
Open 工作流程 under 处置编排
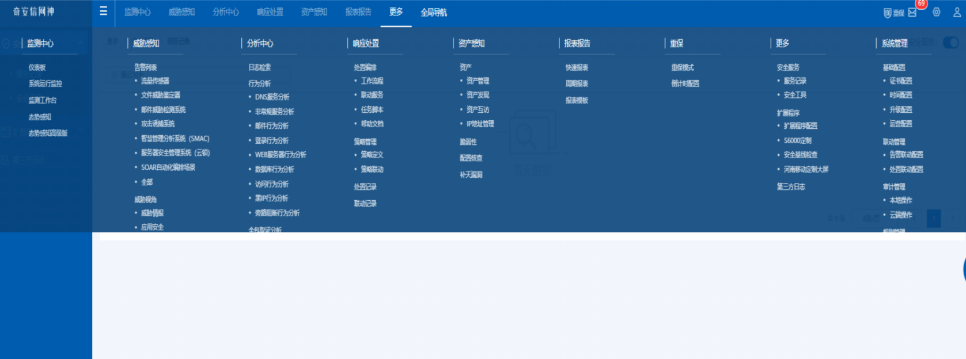tap(372, 81)
